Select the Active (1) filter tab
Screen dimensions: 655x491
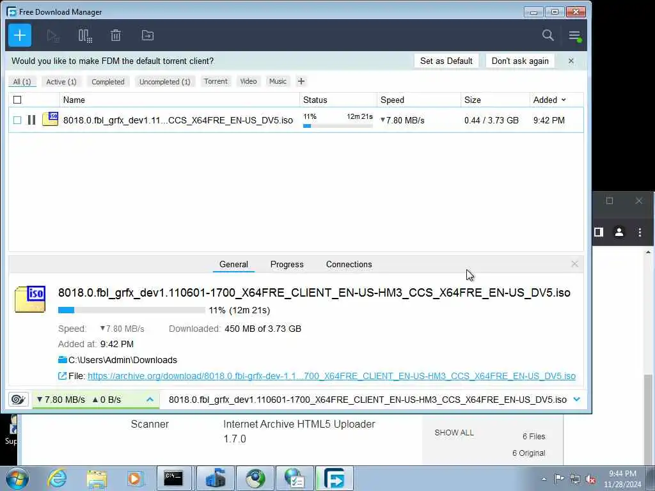pos(61,82)
